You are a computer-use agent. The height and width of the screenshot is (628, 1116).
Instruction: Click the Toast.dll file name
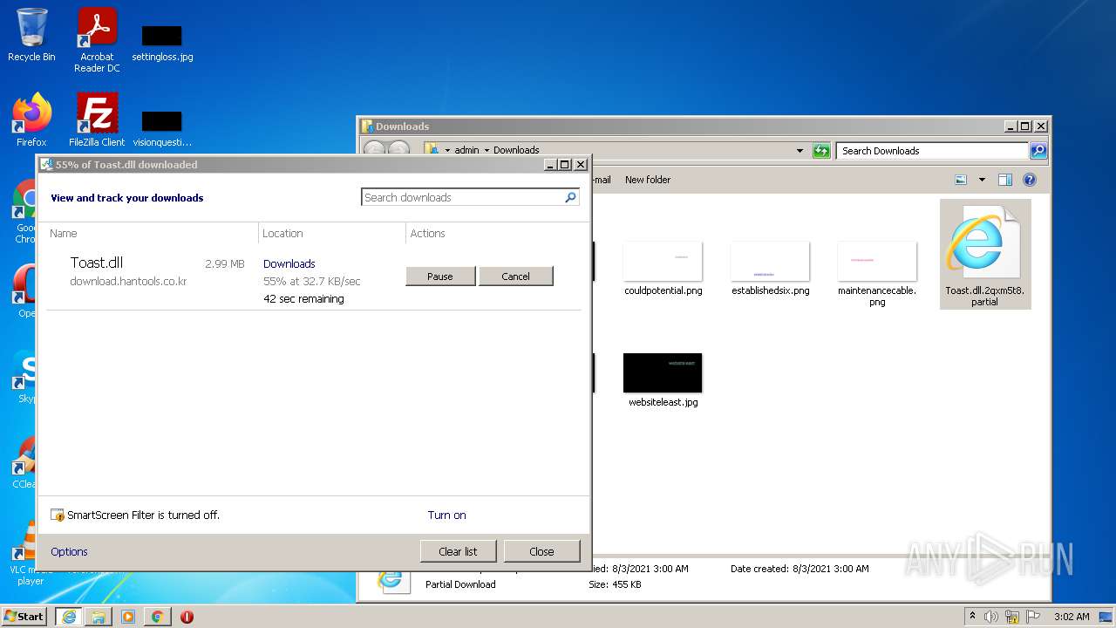click(97, 263)
